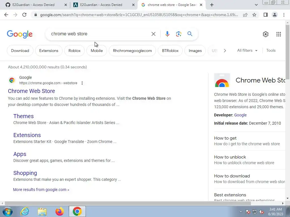Share this page via the share icon
The width and height of the screenshot is (290, 217).
(x=245, y=15)
